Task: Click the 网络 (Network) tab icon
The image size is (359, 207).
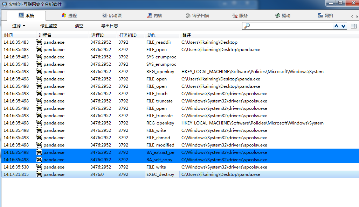Action: coord(320,16)
